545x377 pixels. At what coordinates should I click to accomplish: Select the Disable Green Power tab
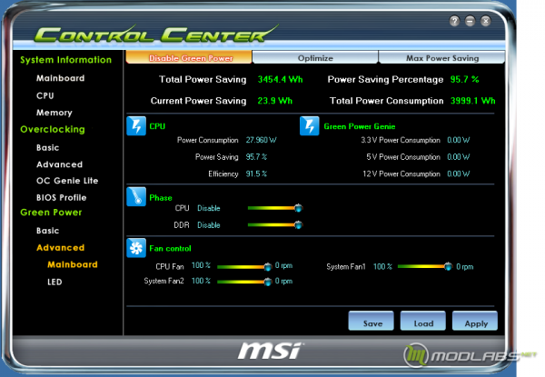pos(189,57)
